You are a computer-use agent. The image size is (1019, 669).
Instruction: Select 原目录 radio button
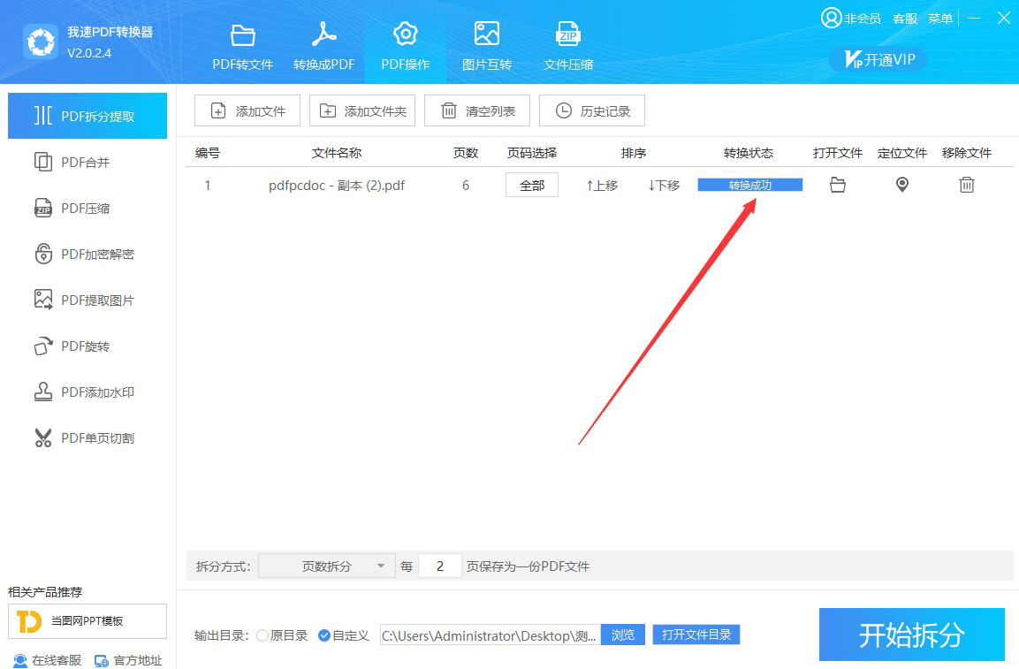tap(262, 635)
